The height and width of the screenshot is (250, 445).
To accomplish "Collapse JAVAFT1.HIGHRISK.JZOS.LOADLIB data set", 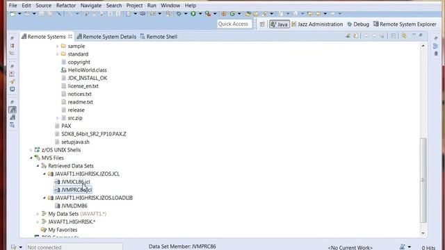I will pyautogui.click(x=44, y=198).
